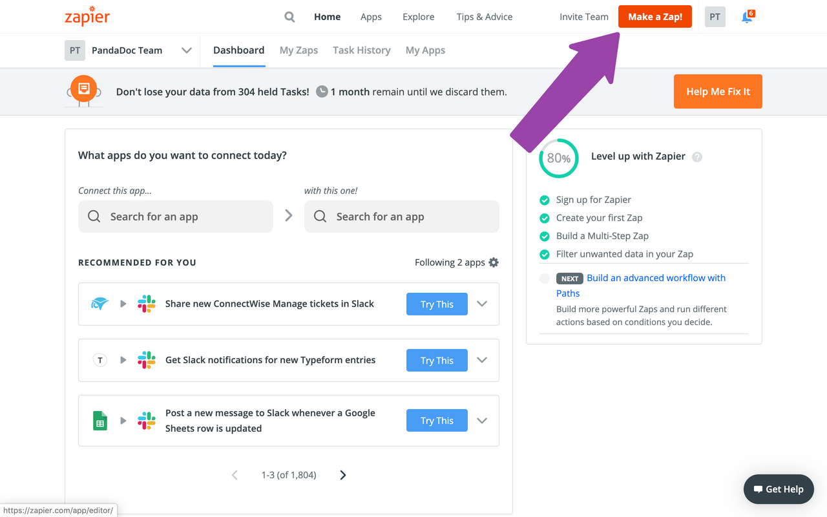Open the Explore menu item
827x517 pixels.
419,17
